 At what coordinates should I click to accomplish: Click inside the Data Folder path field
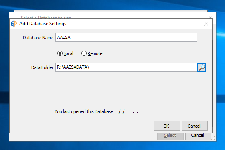point(126,67)
